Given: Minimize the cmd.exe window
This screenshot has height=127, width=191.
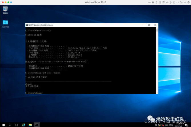Looking at the screenshot, I should pyautogui.click(x=142, y=25).
